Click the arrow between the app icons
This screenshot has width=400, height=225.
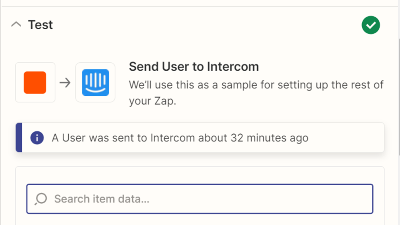tap(65, 82)
